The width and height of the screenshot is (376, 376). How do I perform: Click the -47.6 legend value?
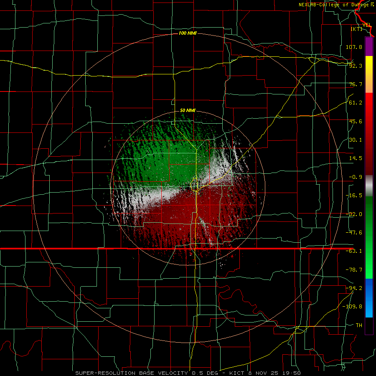[x=354, y=233]
